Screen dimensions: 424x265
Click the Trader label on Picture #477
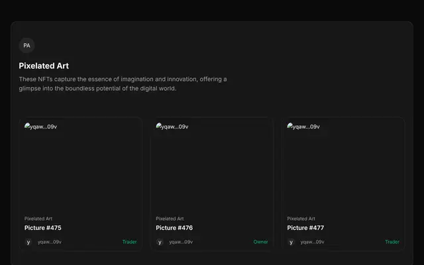(x=392, y=242)
